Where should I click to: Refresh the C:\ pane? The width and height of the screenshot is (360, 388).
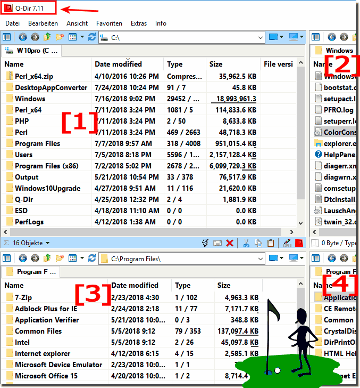tap(92, 37)
